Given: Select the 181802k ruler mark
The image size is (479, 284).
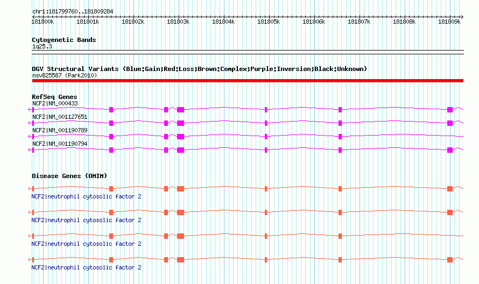Looking at the screenshot, I should click(133, 22).
